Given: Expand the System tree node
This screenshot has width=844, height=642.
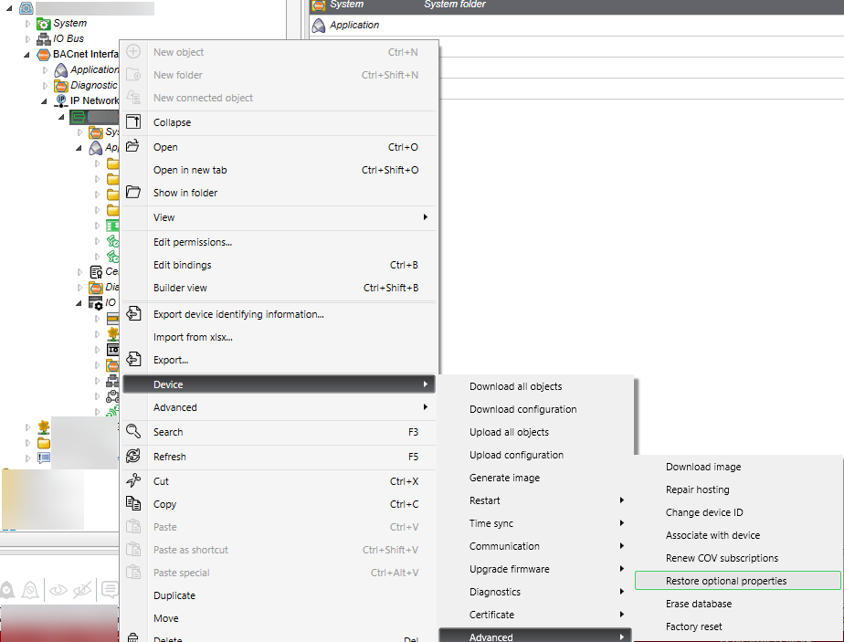Looking at the screenshot, I should point(28,24).
